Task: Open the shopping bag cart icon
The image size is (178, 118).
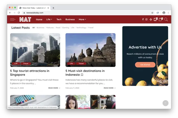Action: [161, 19]
